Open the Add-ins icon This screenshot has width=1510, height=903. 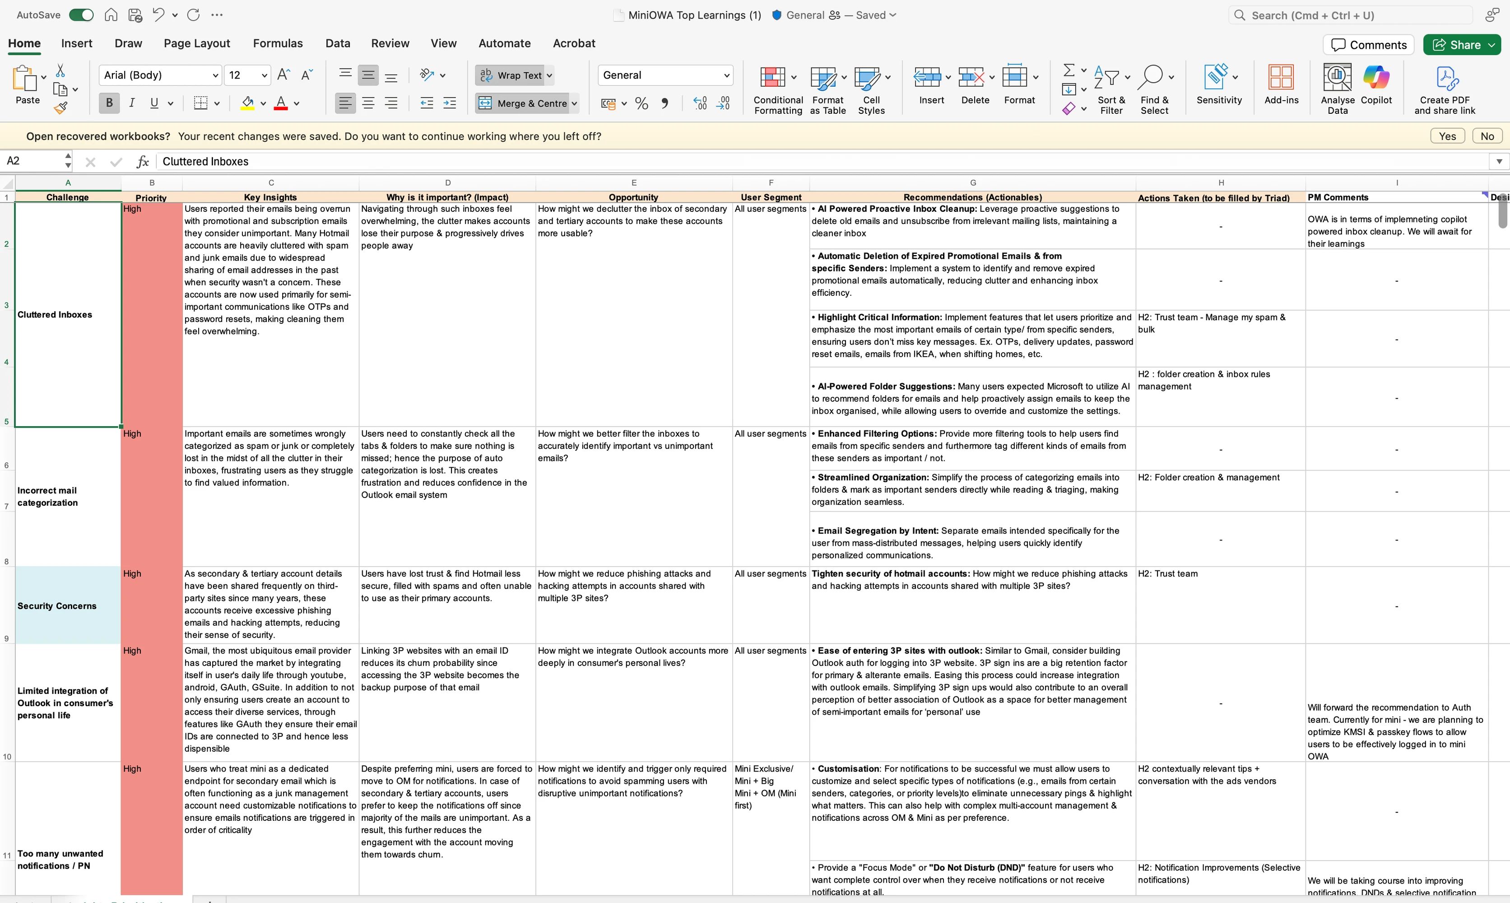(x=1281, y=77)
